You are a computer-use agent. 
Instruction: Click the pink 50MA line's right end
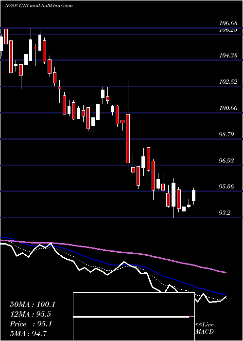point(226,272)
